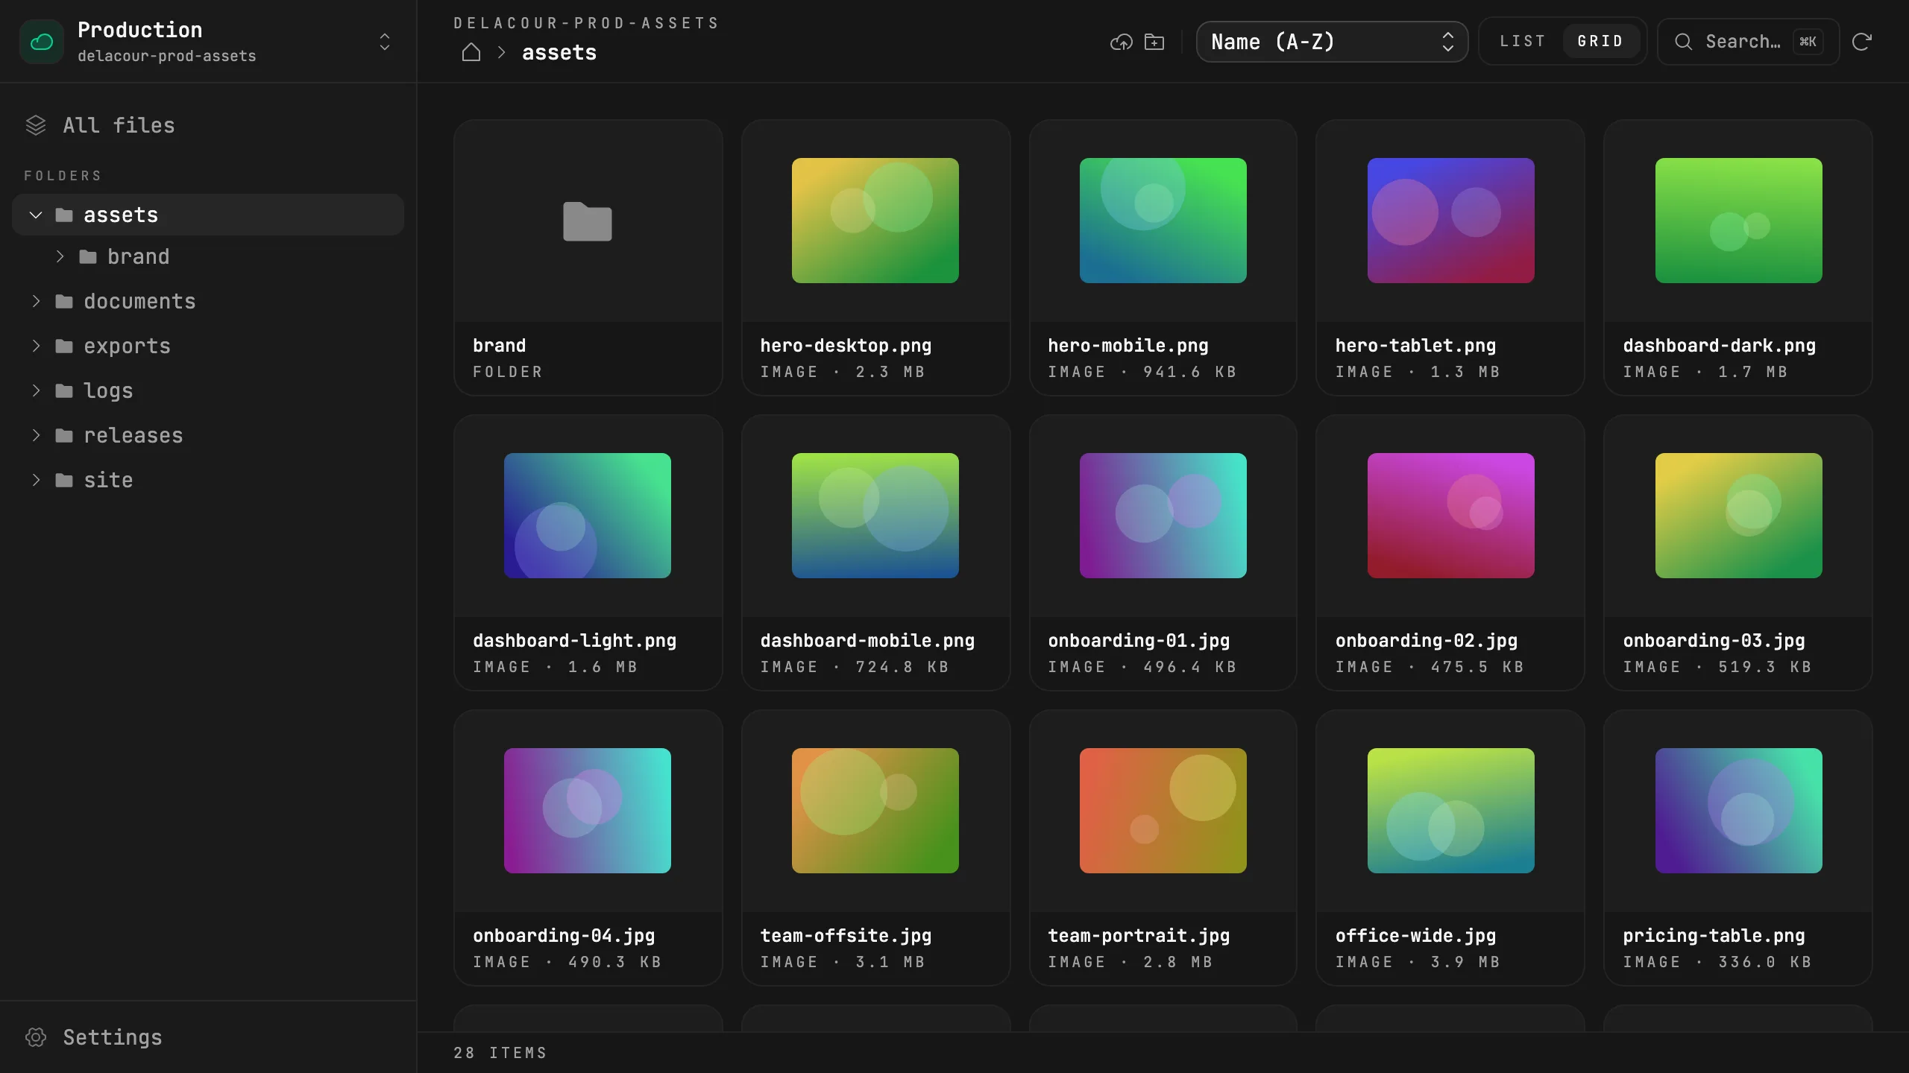Click the All files layers icon

(36, 125)
